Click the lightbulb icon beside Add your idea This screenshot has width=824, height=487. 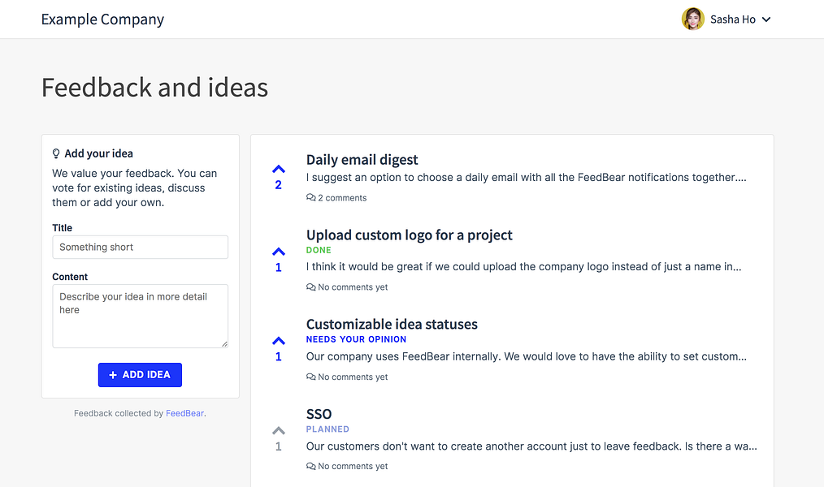56,153
